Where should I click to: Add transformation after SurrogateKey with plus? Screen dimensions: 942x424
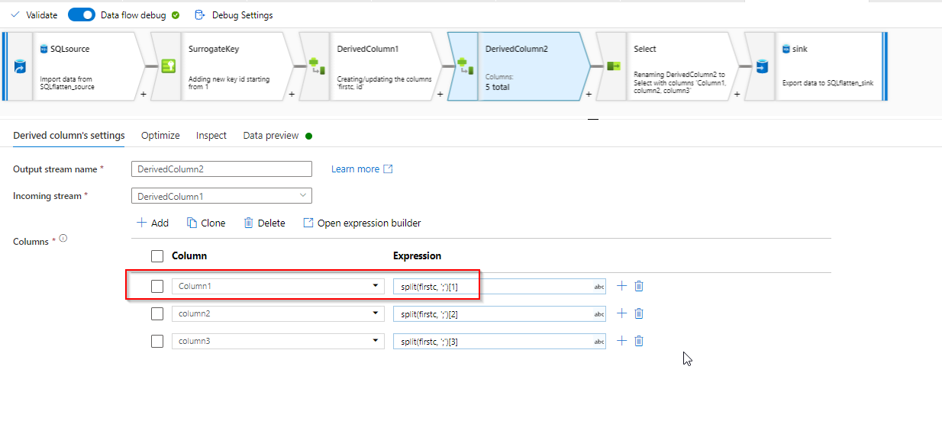click(x=292, y=95)
